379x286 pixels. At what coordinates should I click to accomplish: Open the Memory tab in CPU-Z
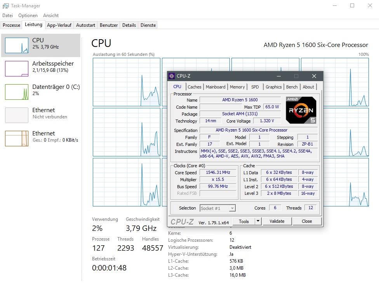pyautogui.click(x=237, y=87)
